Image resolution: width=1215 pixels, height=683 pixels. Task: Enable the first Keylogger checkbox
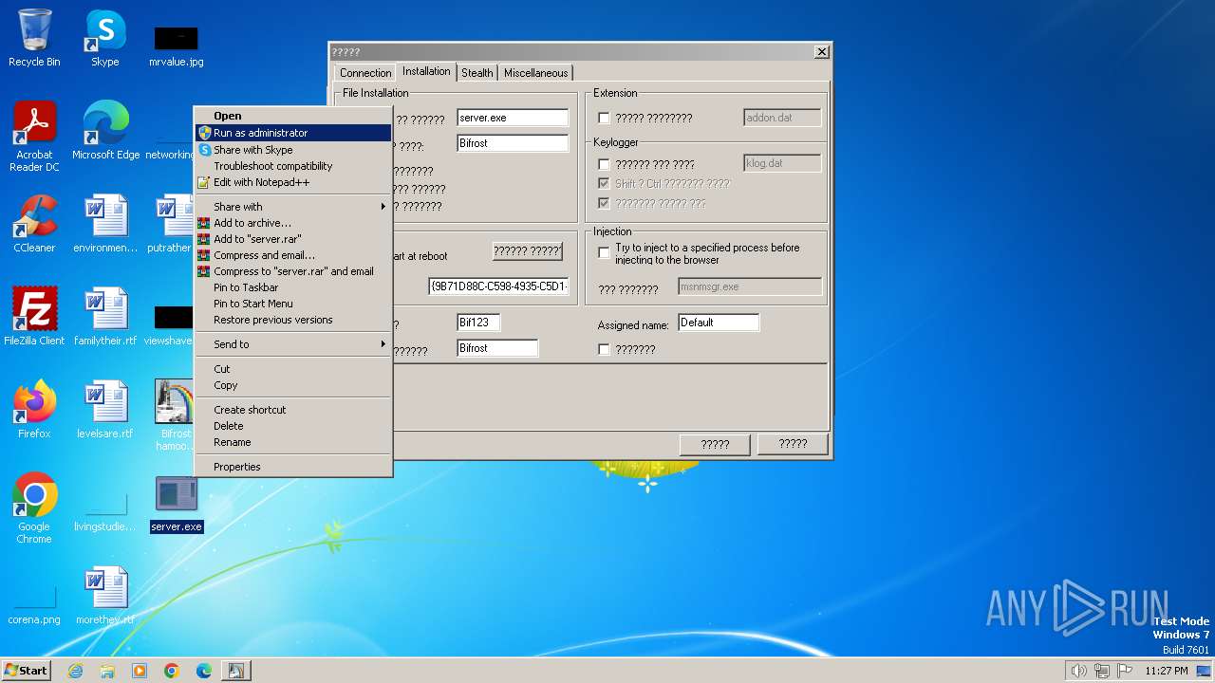pos(604,165)
